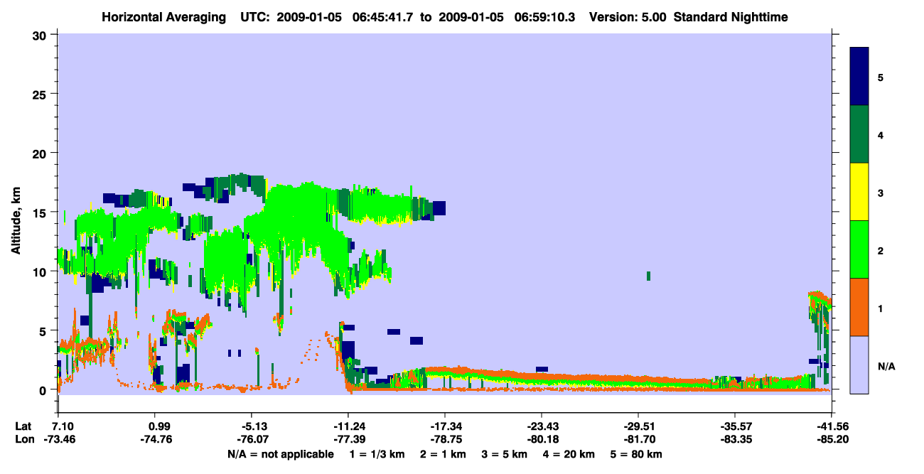This screenshot has width=924, height=474.
Task: Click the yellow colorbar segment labeled 3
Action: point(859,192)
